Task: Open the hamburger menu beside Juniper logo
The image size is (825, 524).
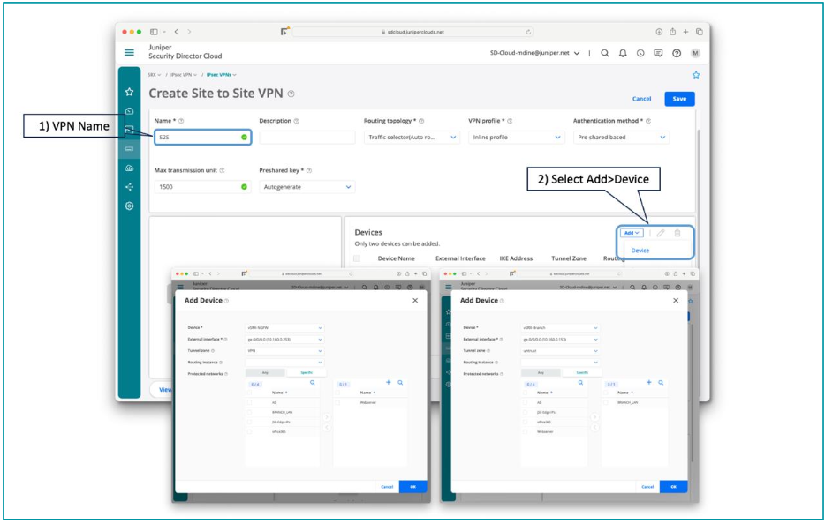Action: pyautogui.click(x=129, y=53)
